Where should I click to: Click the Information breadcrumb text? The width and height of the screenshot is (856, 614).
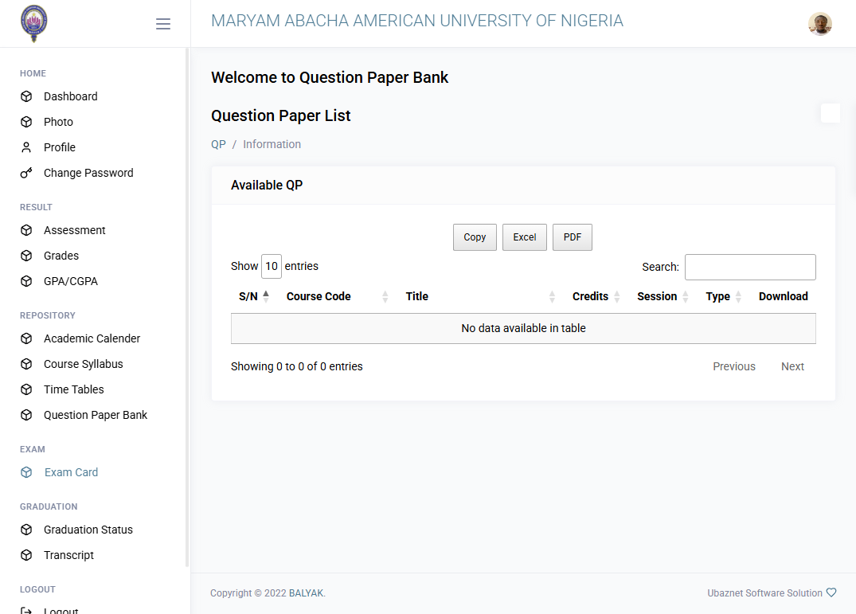click(x=272, y=145)
